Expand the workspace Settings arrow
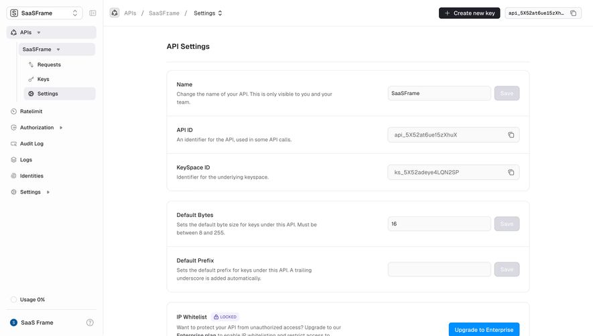Screen dimensions: 593x336 [x=48, y=192]
